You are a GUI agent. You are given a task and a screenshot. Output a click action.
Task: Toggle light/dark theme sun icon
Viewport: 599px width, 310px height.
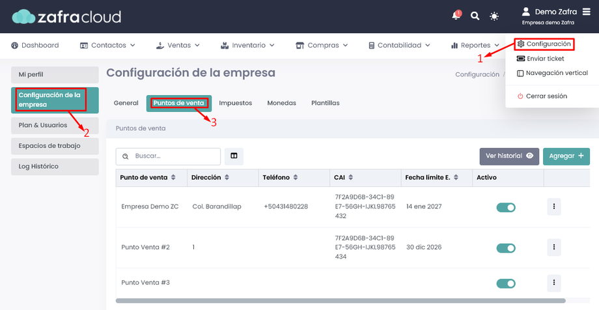[494, 16]
